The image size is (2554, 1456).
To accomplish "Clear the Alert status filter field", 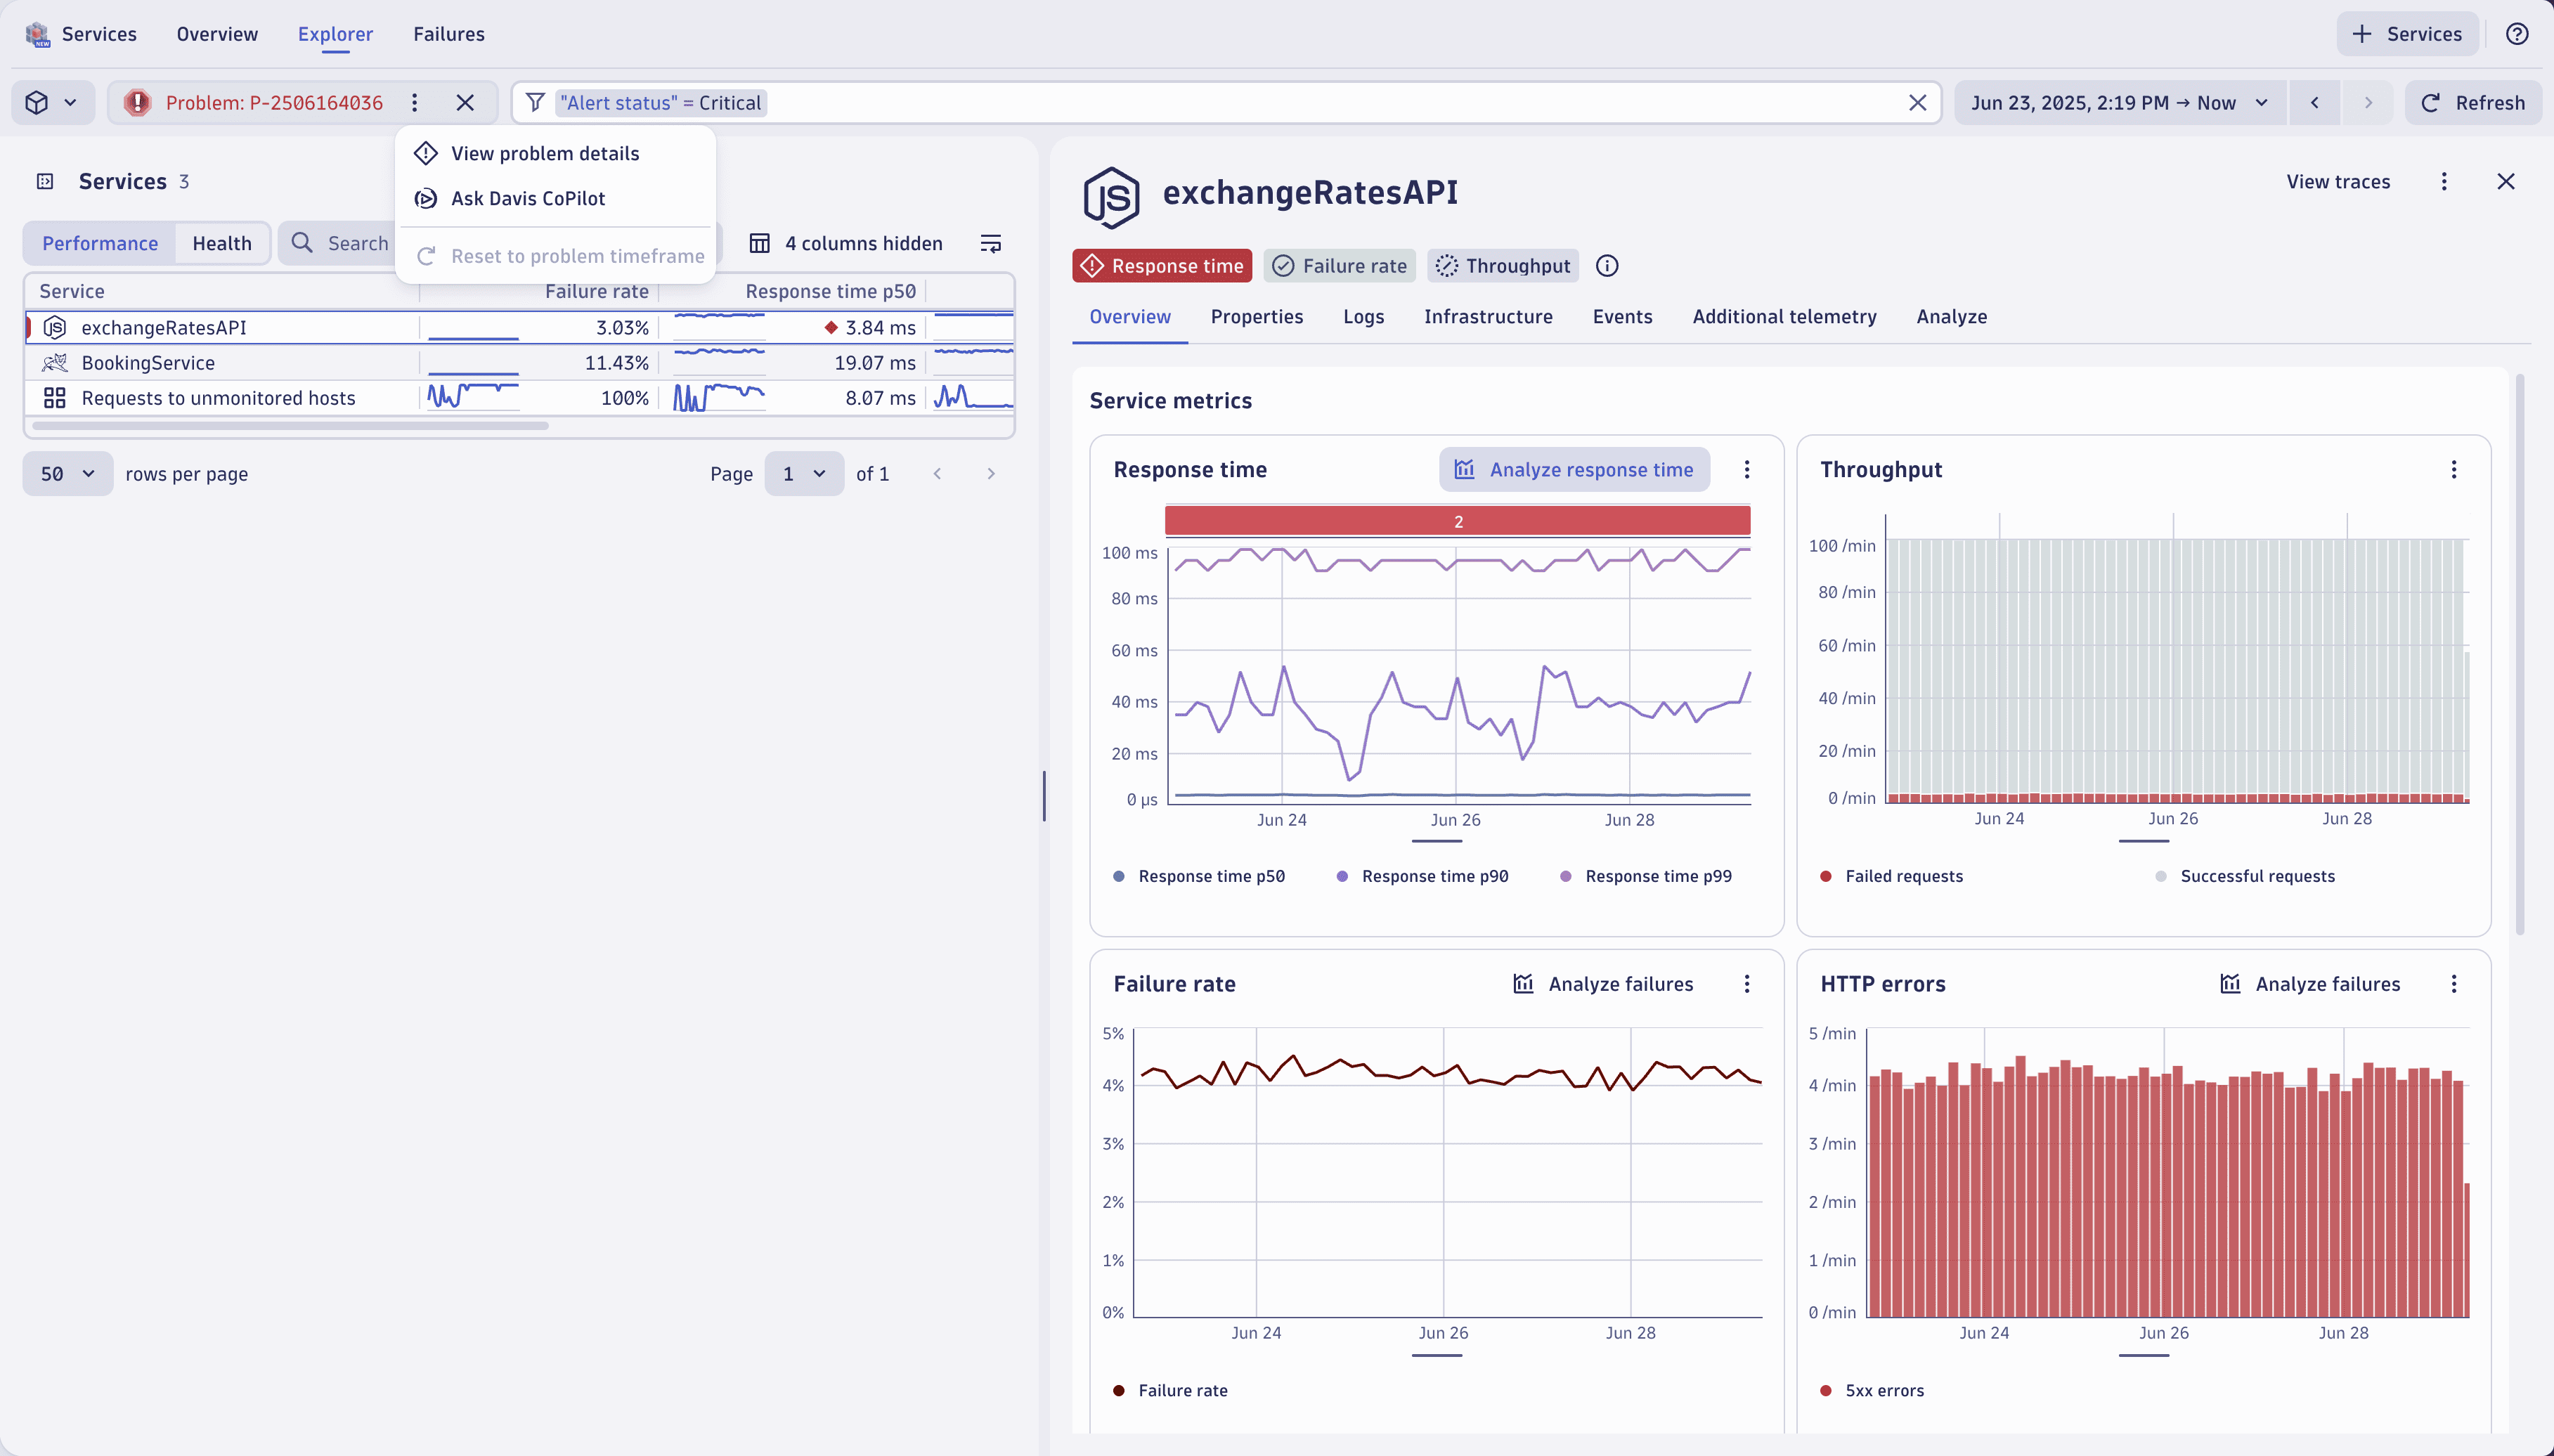I will tap(1917, 102).
